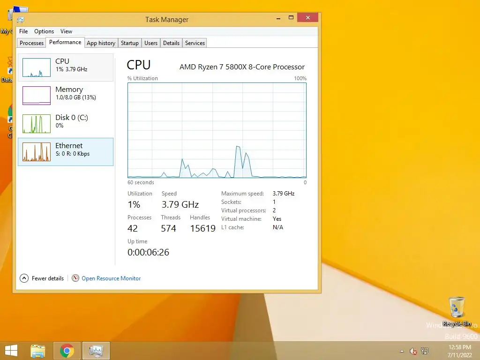Viewport: 480px width, 360px height.
Task: Launch File Explorer from the taskbar
Action: (38, 351)
